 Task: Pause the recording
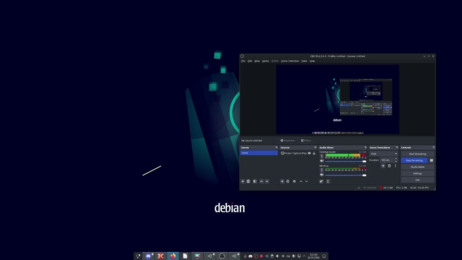pyautogui.click(x=431, y=160)
